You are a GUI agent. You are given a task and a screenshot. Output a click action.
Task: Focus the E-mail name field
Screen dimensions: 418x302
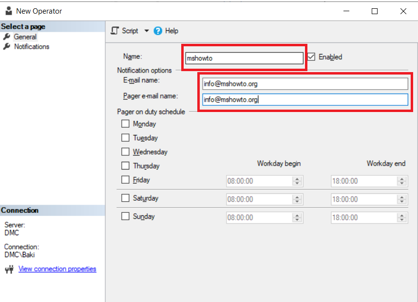click(x=305, y=84)
